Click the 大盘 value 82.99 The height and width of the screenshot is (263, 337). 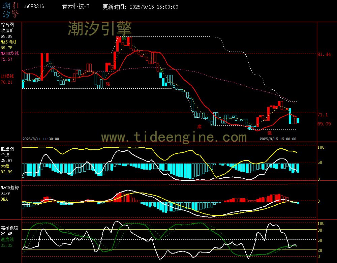pyautogui.click(x=7, y=172)
